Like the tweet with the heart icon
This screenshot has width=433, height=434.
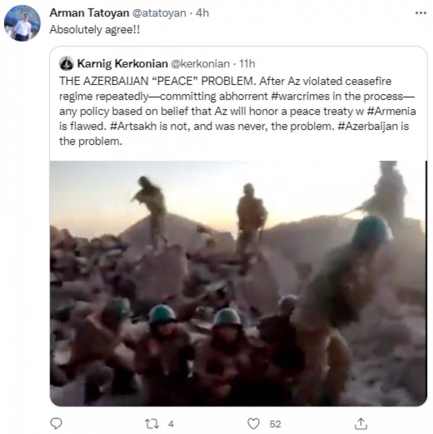click(x=253, y=424)
